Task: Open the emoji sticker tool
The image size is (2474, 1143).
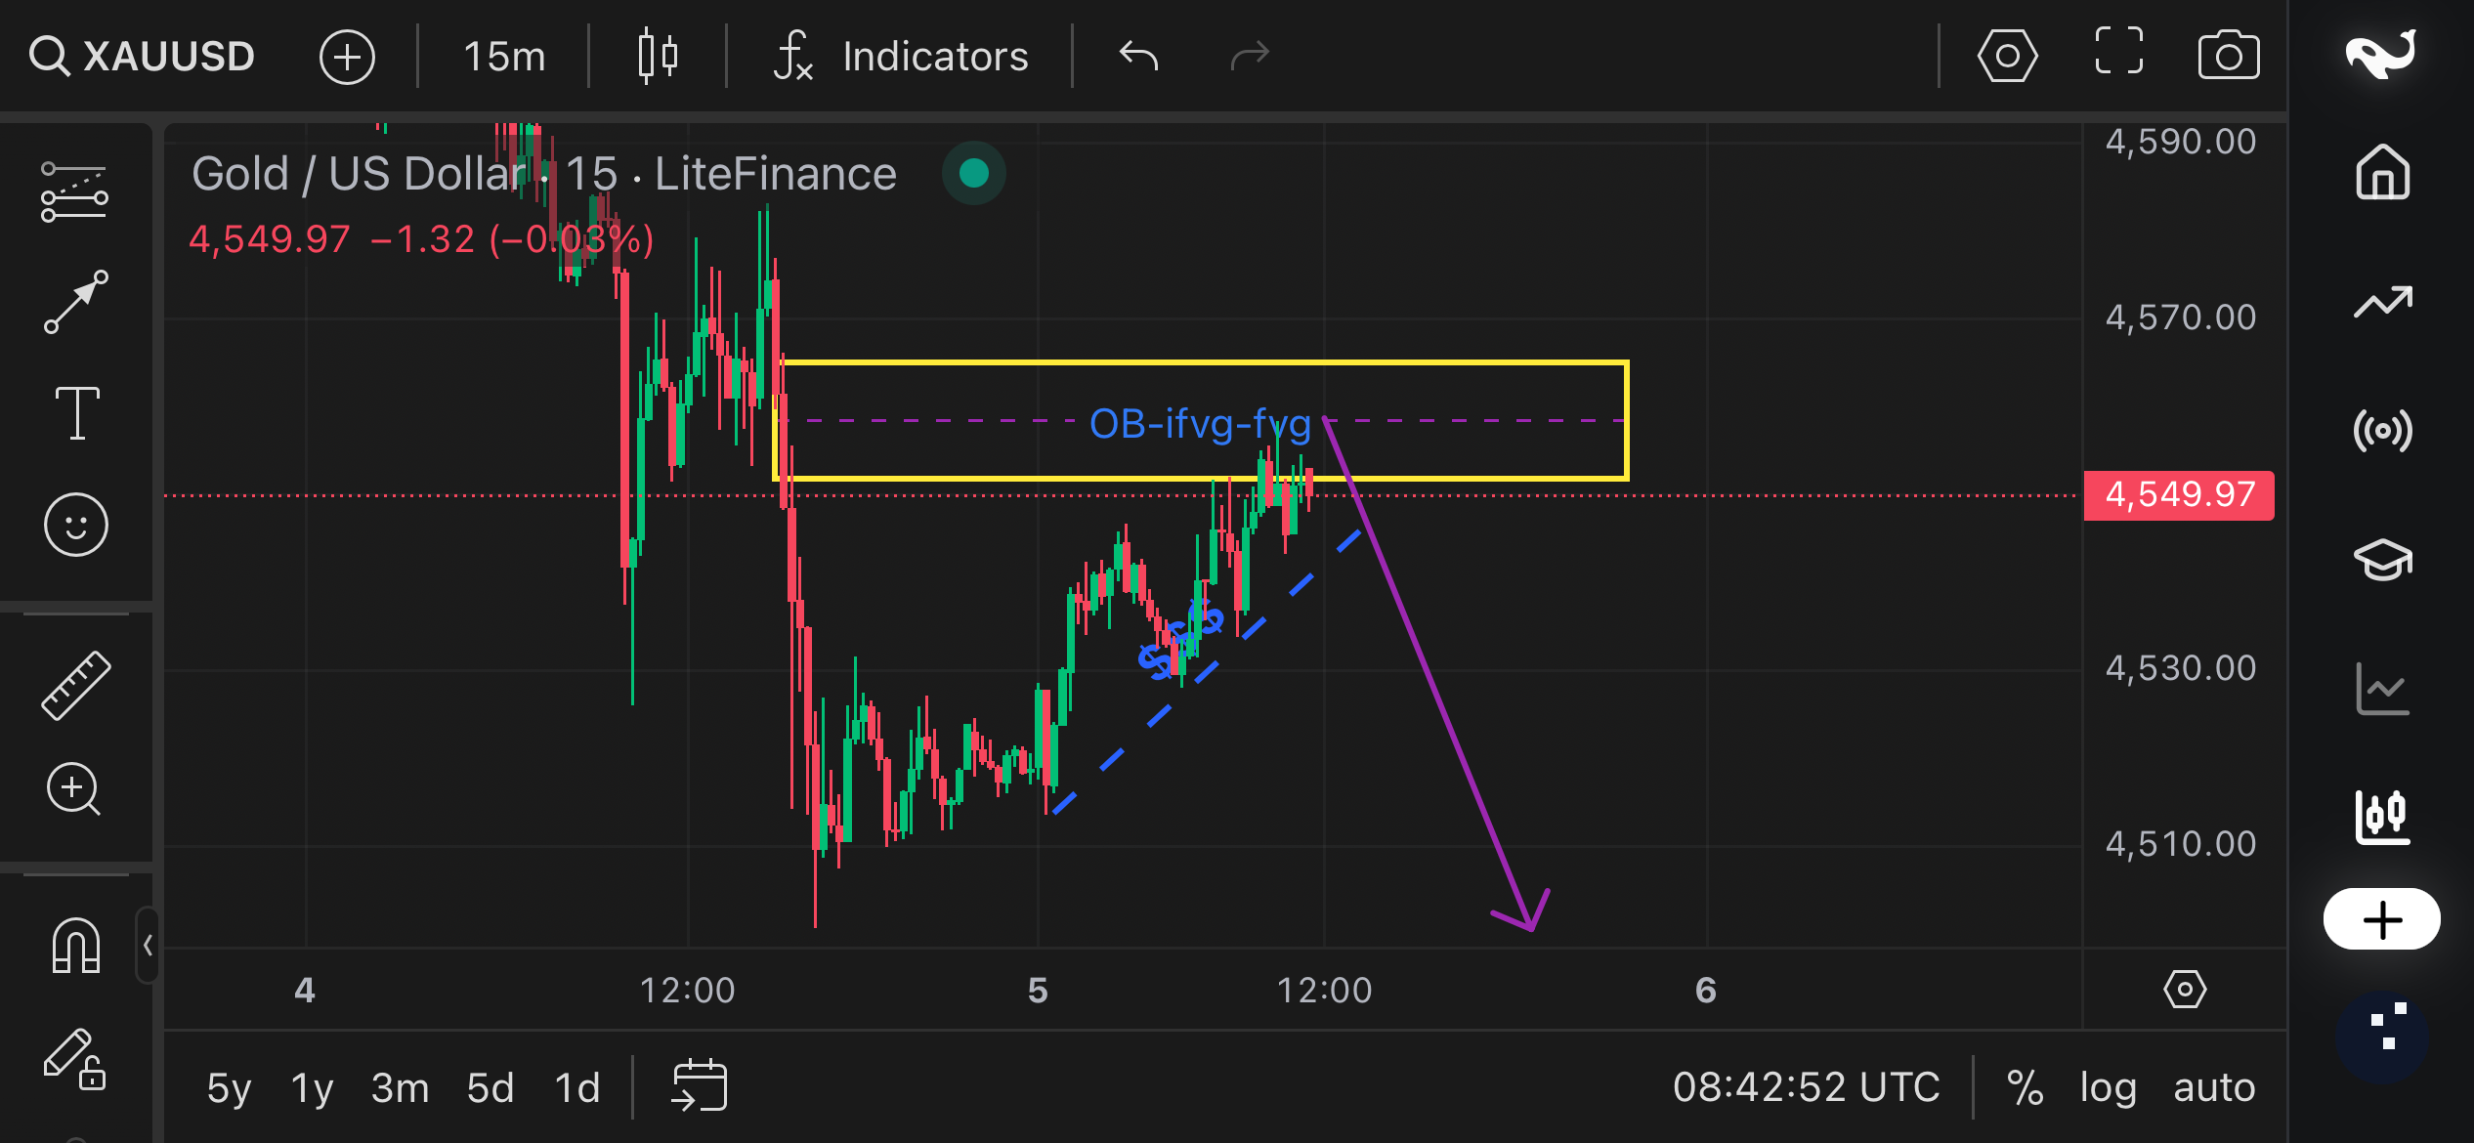Action: [x=75, y=525]
